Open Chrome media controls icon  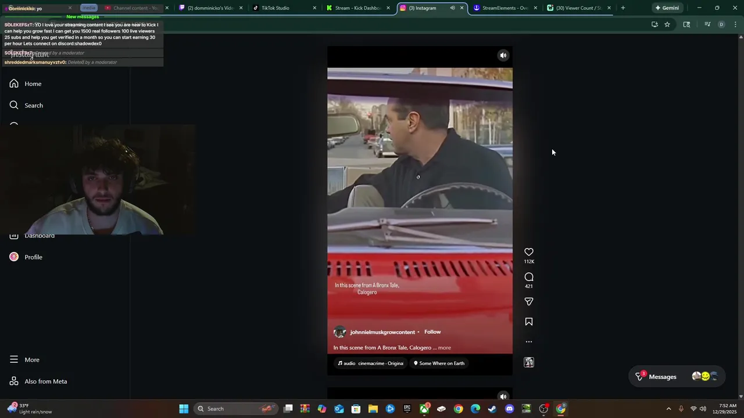pyautogui.click(x=707, y=24)
